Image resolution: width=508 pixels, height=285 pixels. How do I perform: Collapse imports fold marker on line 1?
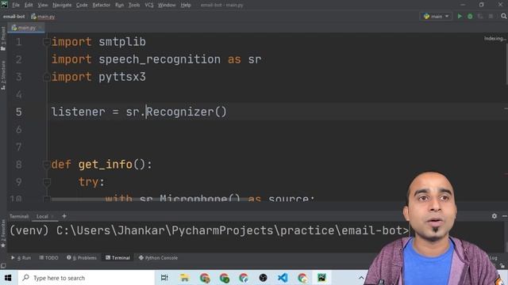47,42
